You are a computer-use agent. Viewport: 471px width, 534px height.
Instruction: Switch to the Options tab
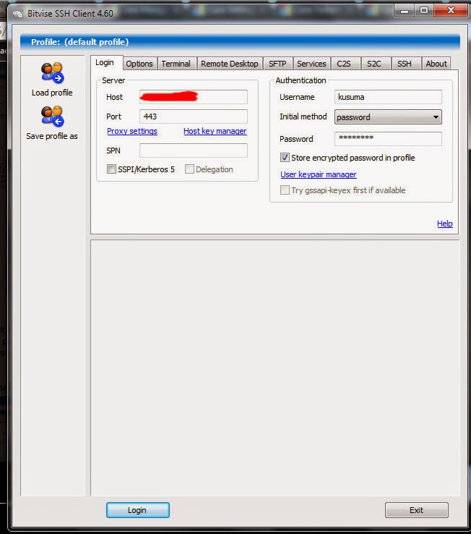click(x=139, y=64)
